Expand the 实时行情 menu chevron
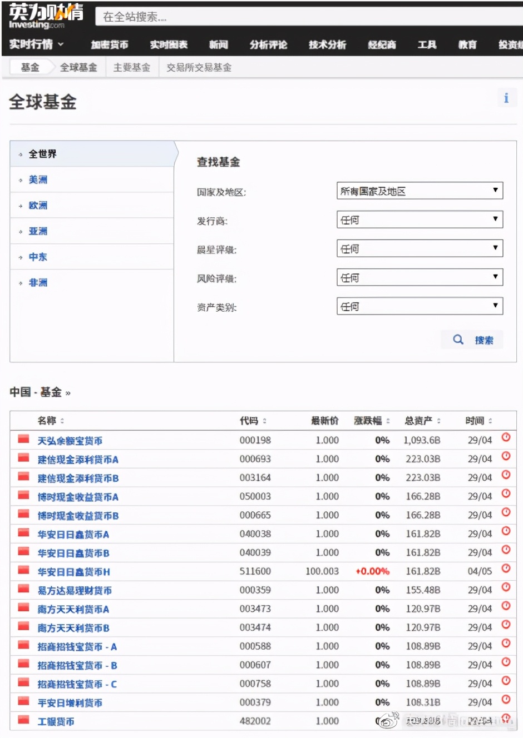Screen dimensions: 523x738 tap(61, 44)
